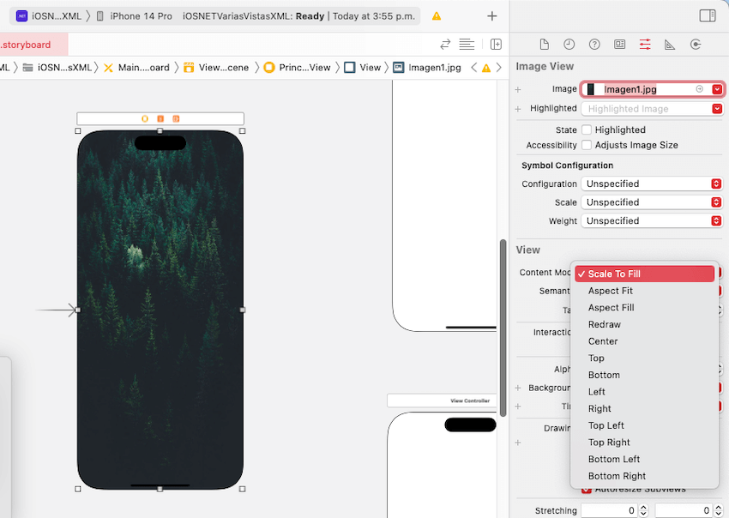Viewport: 729px width, 518px height.
Task: Enable the Highlighted state checkbox
Action: tap(588, 129)
